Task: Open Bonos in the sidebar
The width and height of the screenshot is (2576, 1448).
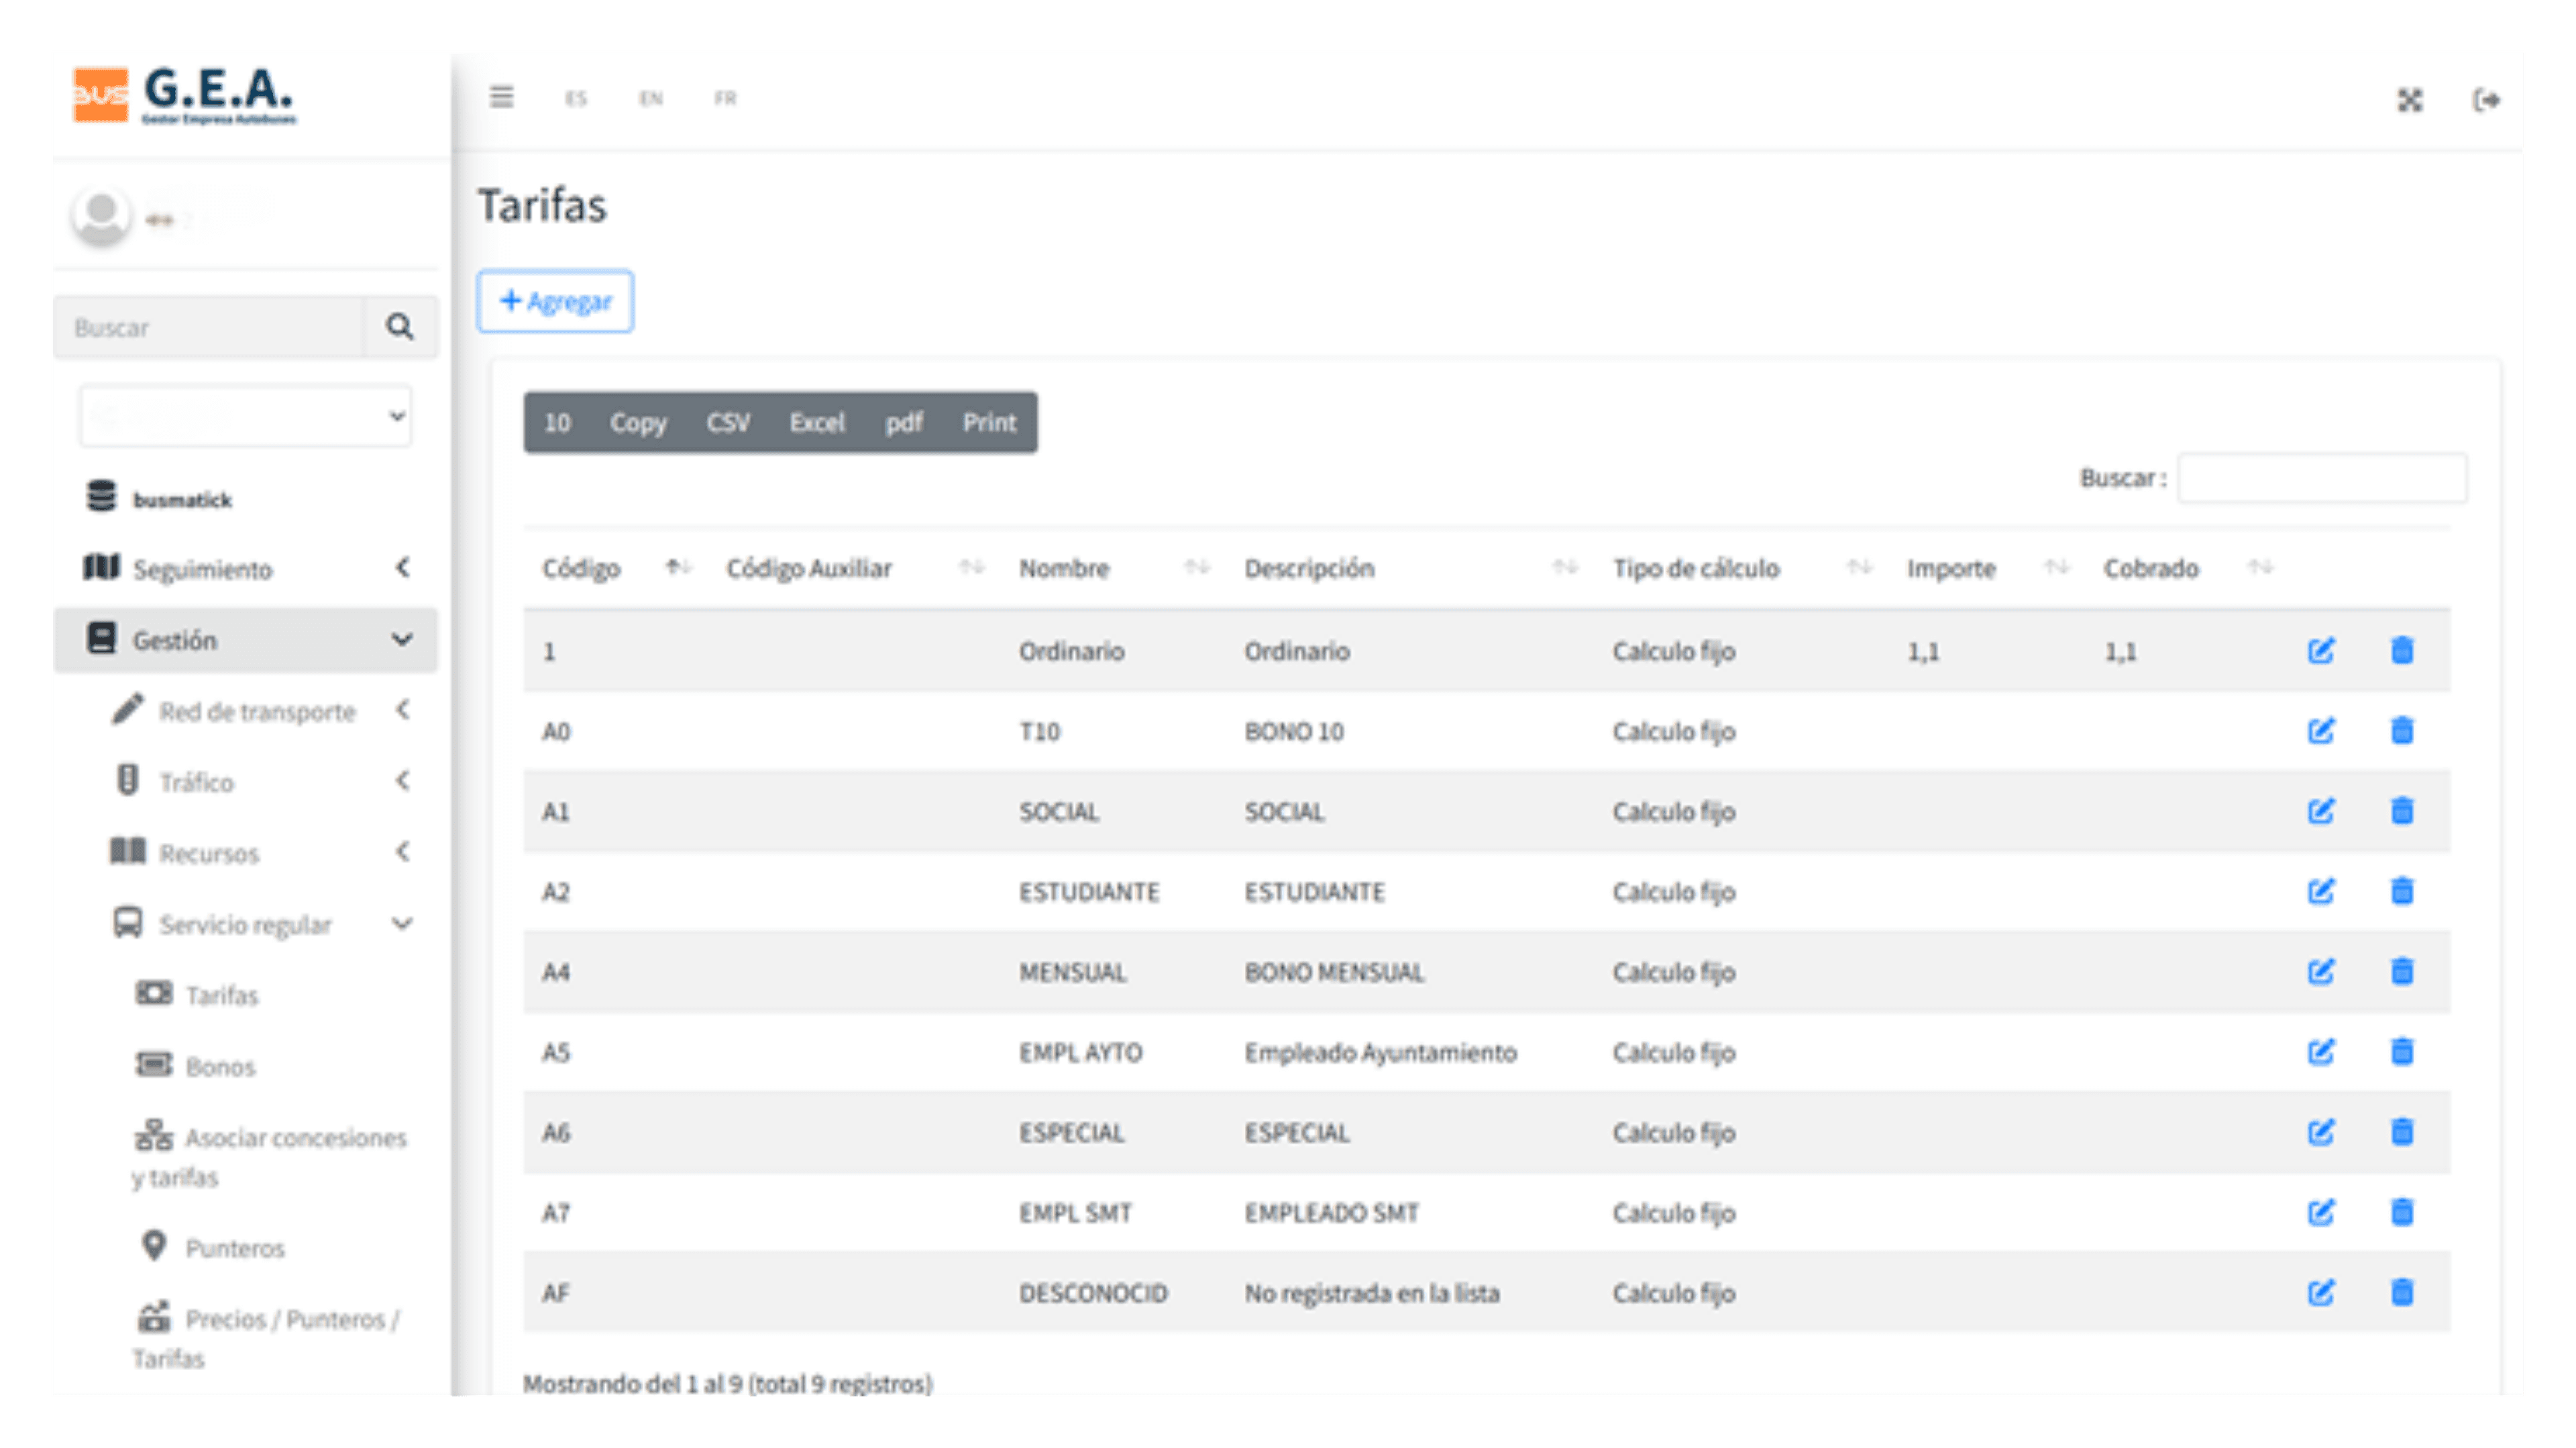Action: [220, 1066]
